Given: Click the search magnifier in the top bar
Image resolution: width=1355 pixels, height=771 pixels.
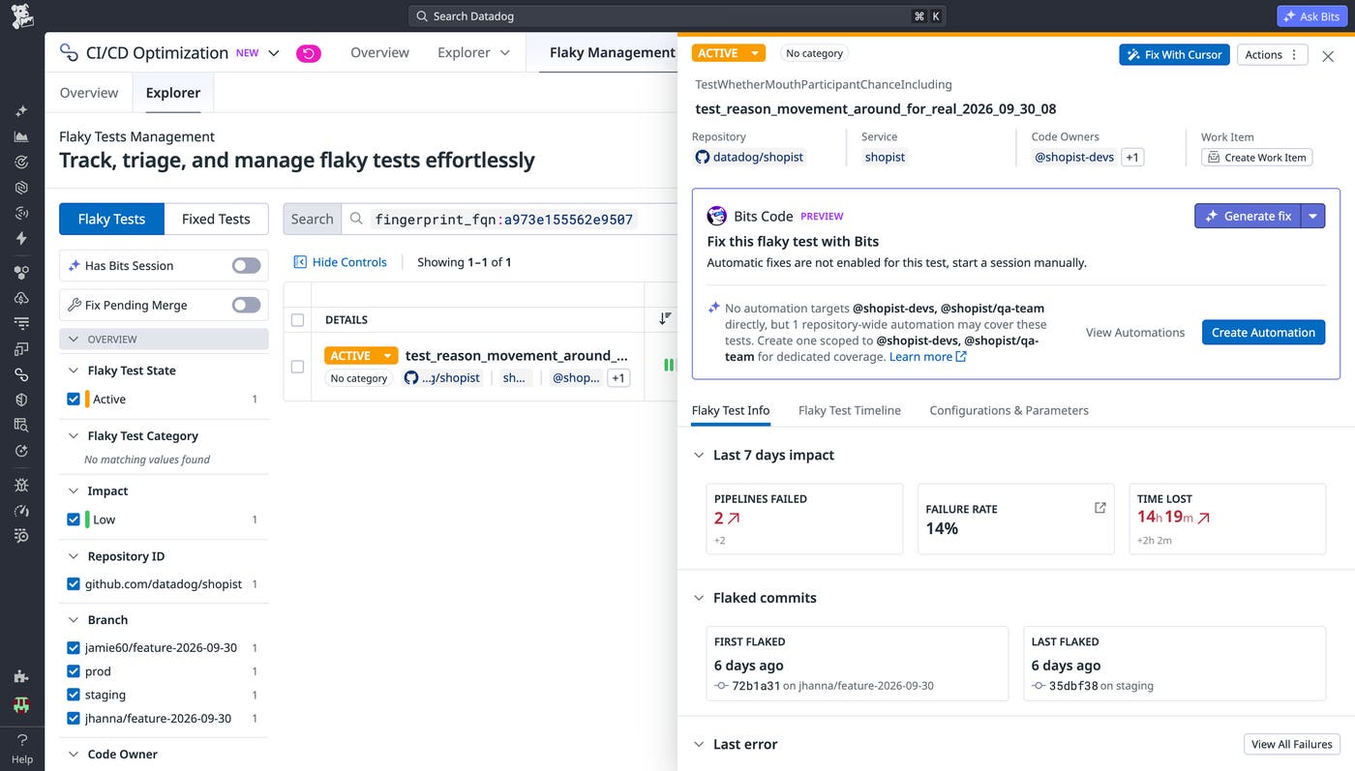Looking at the screenshot, I should point(422,16).
